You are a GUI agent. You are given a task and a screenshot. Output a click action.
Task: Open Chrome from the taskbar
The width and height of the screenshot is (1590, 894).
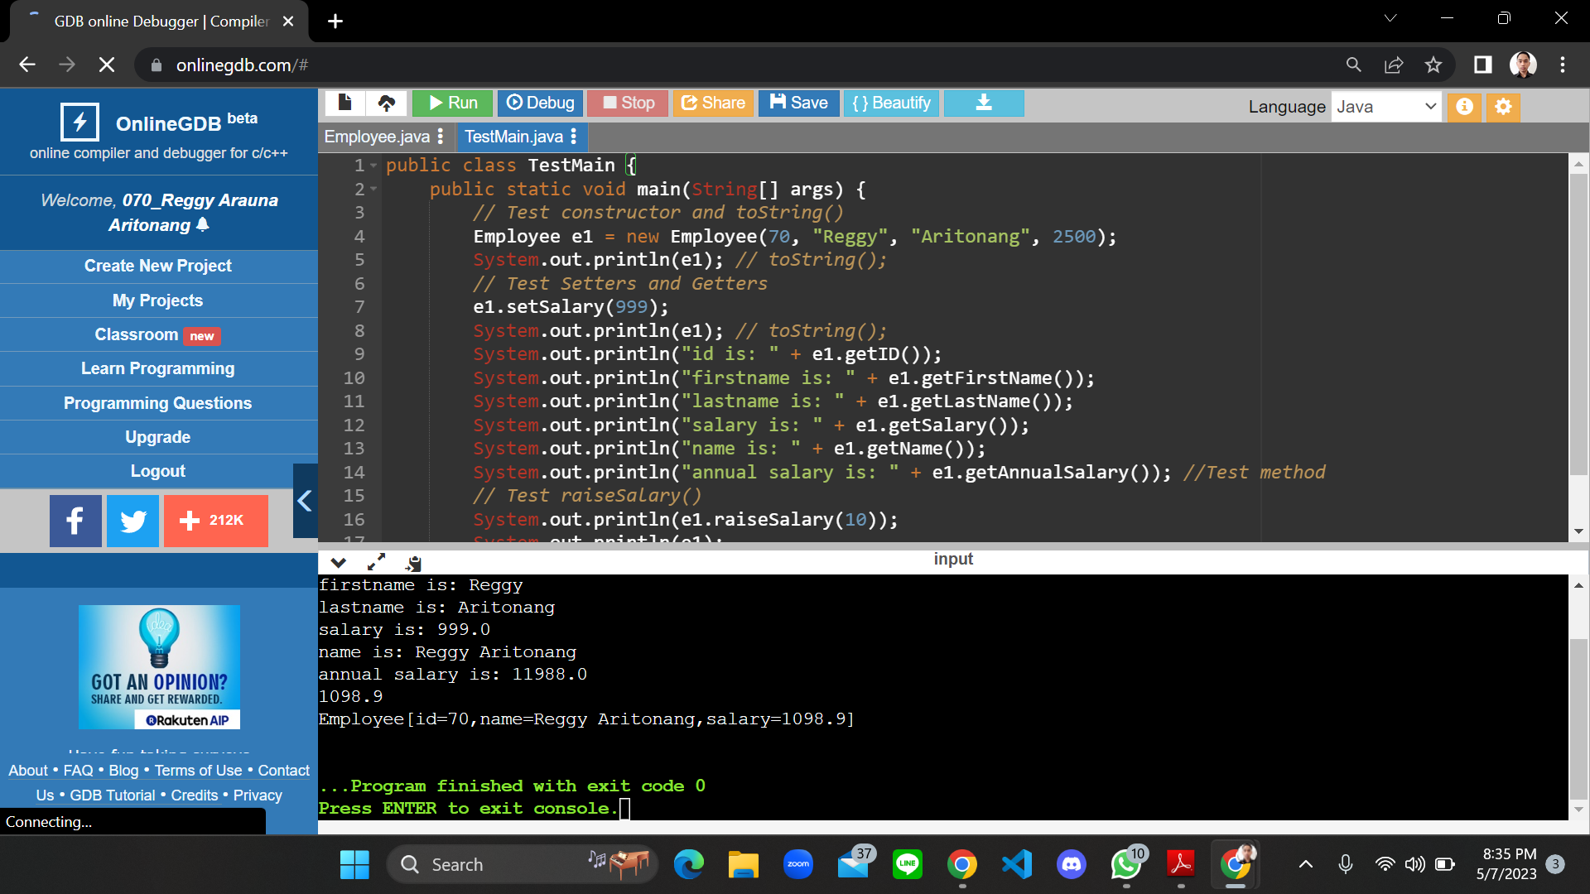click(961, 863)
